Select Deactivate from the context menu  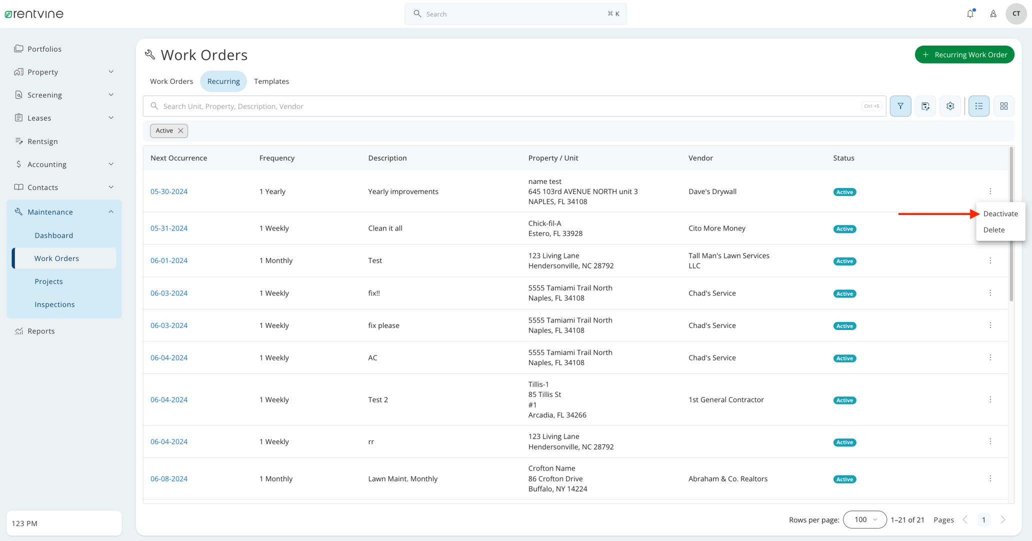coord(1000,213)
